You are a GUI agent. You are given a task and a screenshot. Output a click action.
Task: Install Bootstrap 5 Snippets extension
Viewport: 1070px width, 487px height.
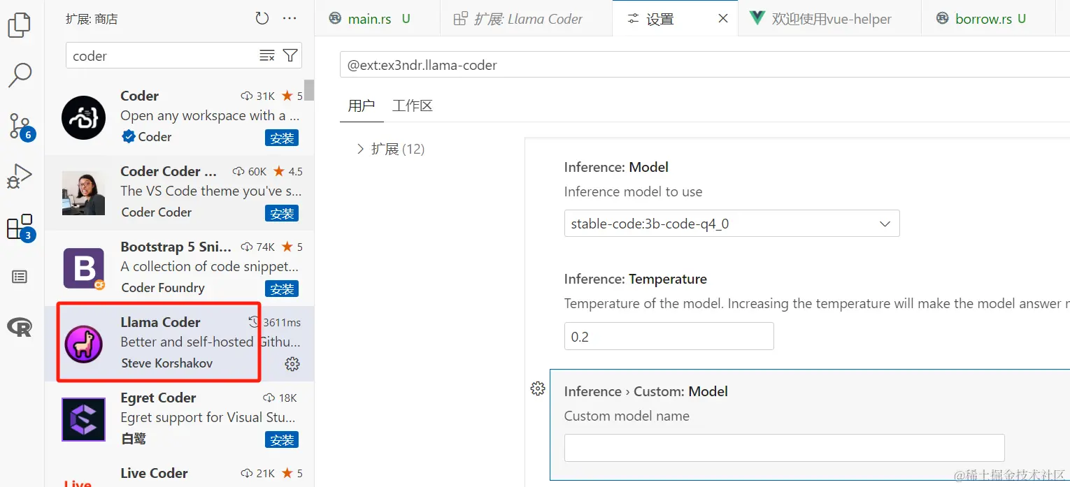pyautogui.click(x=282, y=289)
